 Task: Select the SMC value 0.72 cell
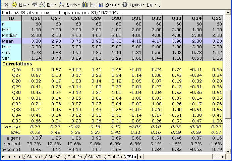point(32,132)
